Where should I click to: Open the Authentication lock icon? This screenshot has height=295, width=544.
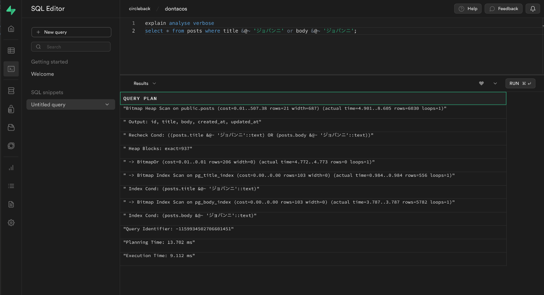pyautogui.click(x=11, y=109)
